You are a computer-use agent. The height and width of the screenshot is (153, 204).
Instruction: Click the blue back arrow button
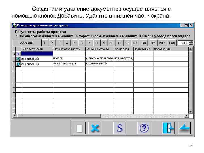pos(184,128)
